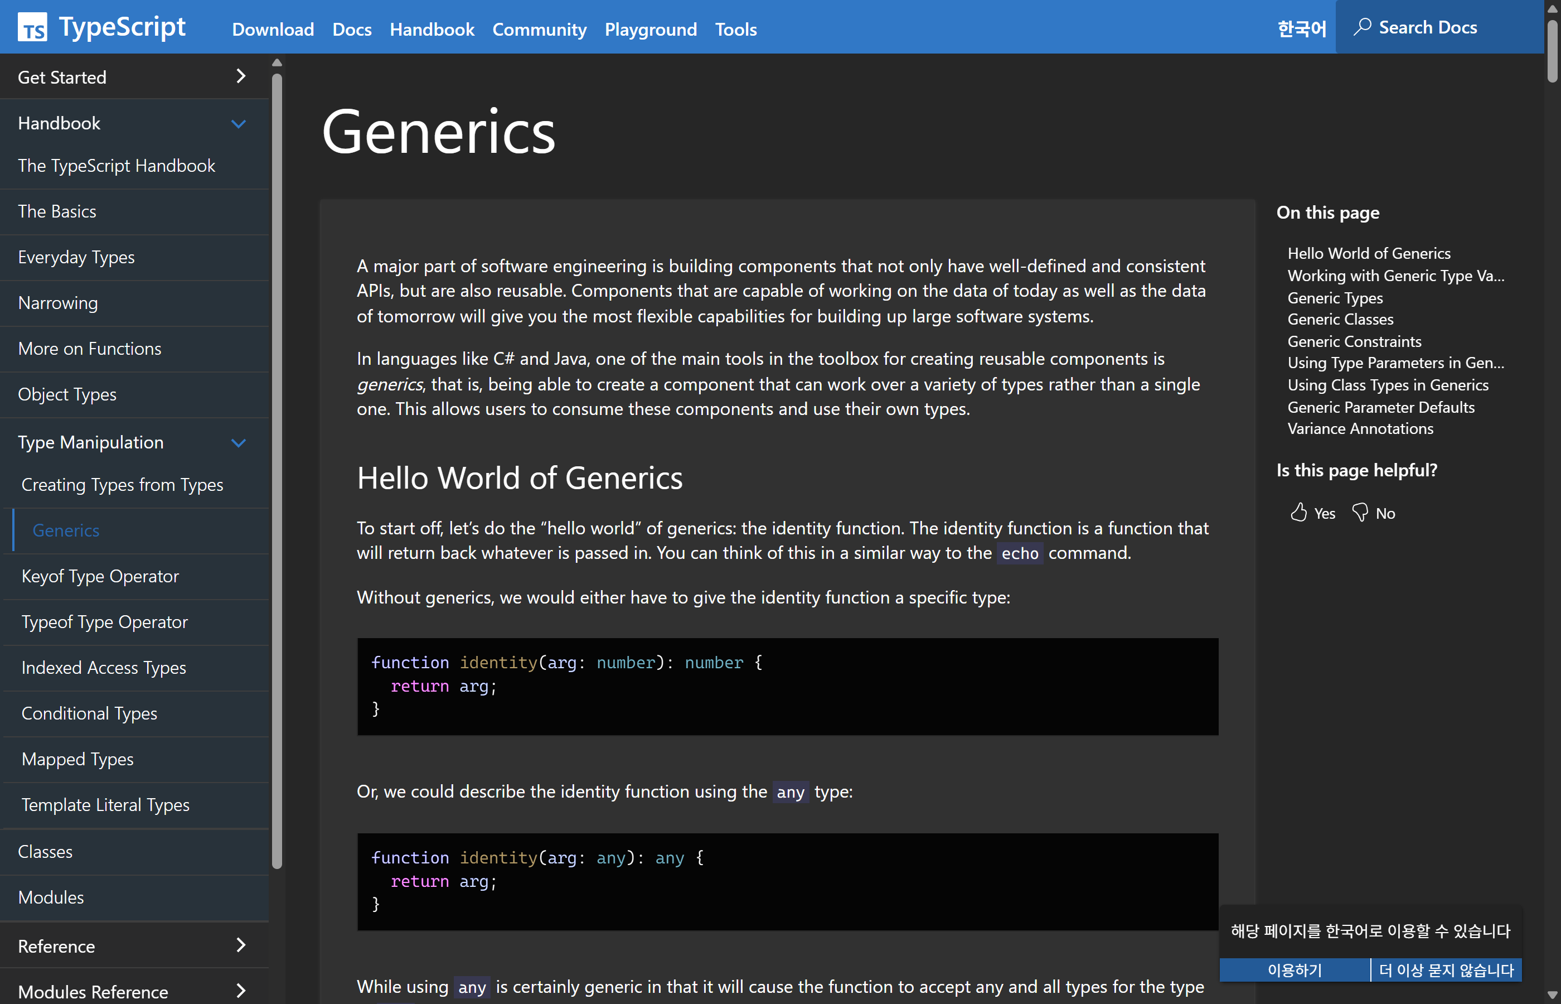The height and width of the screenshot is (1004, 1561).
Task: Click the TypeScript TS logo icon
Action: [x=32, y=27]
